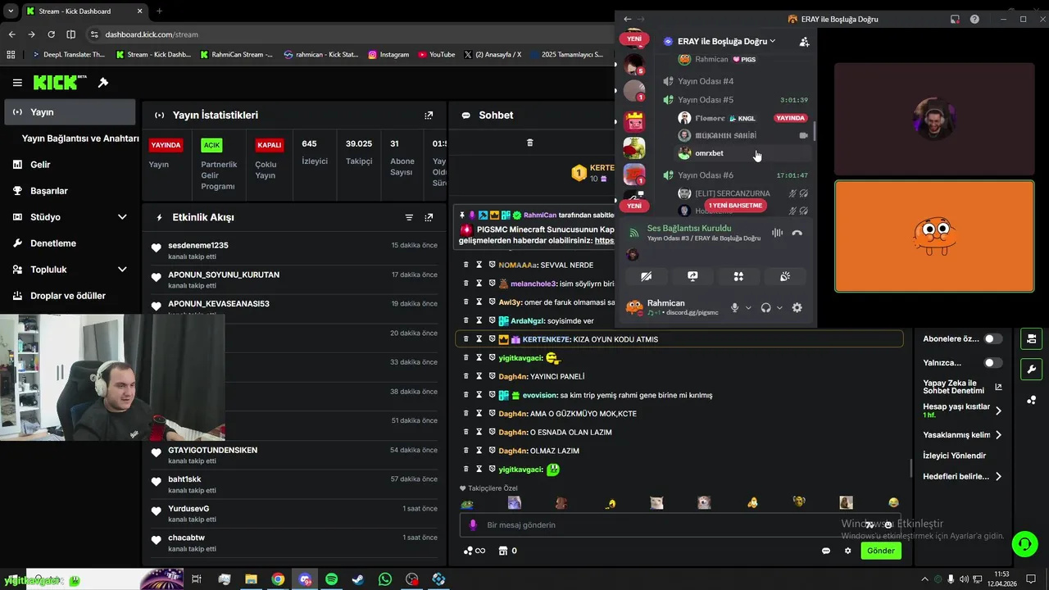Viewport: 1049px width, 590px height.
Task: Click the trash icon under Sohbet header
Action: pyautogui.click(x=529, y=143)
